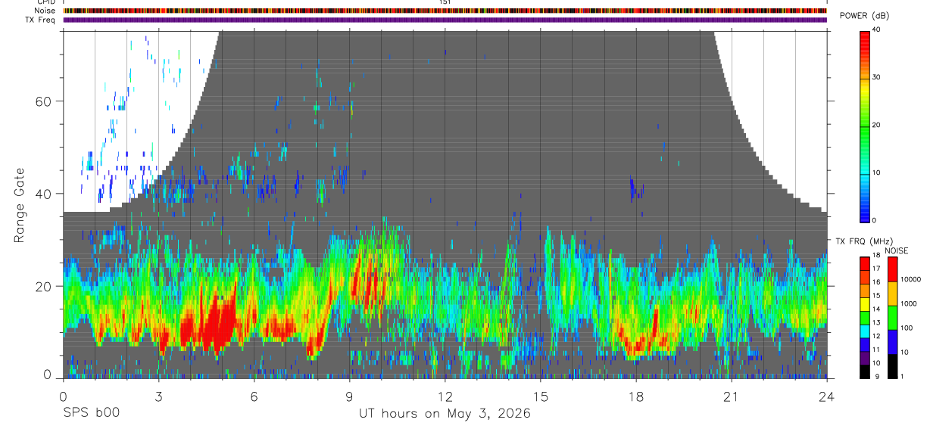Click the 9 tick on time axis
The width and height of the screenshot is (930, 429).
point(349,396)
